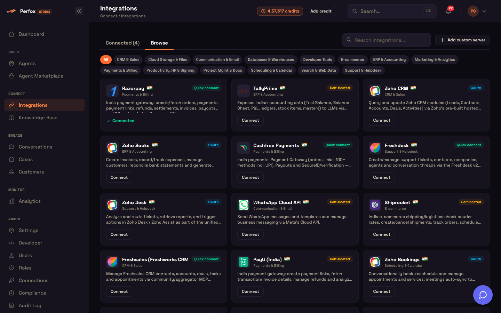The image size is (501, 313).
Task: Open Settings in sidebar
Action: (x=44, y=230)
